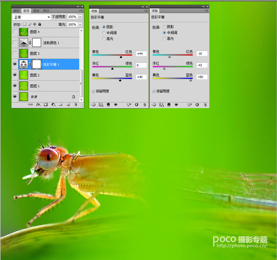Select 高光 radio in the left adjustments panel
The image size is (277, 260).
pos(104,38)
